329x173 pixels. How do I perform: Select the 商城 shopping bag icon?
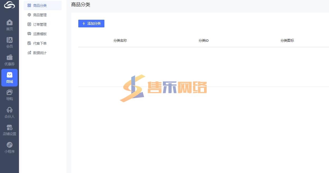click(x=9, y=75)
